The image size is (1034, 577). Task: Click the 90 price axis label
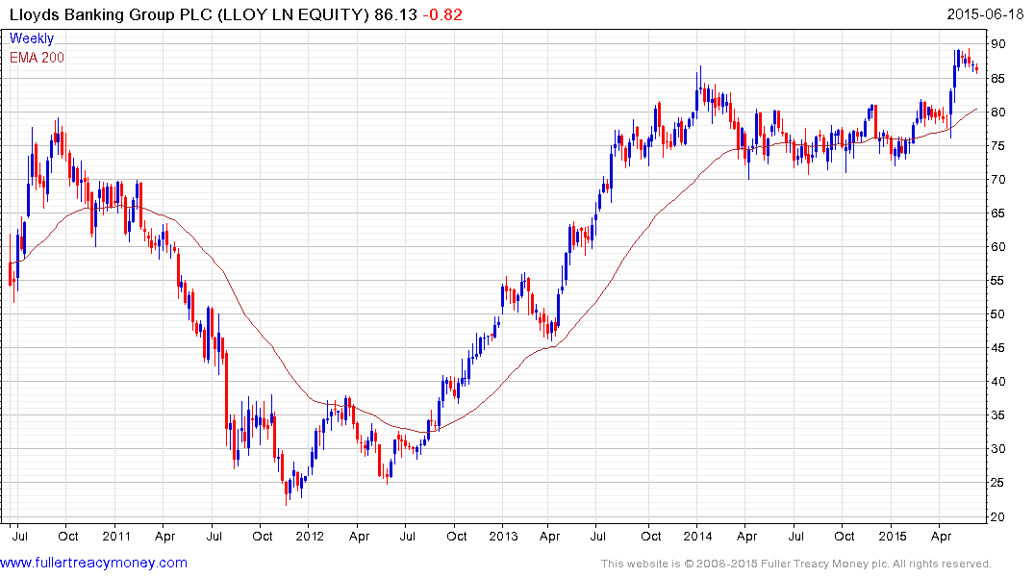[x=997, y=44]
